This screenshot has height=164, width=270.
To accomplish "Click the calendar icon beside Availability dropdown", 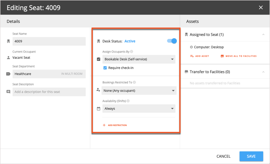I will [x=99, y=108].
